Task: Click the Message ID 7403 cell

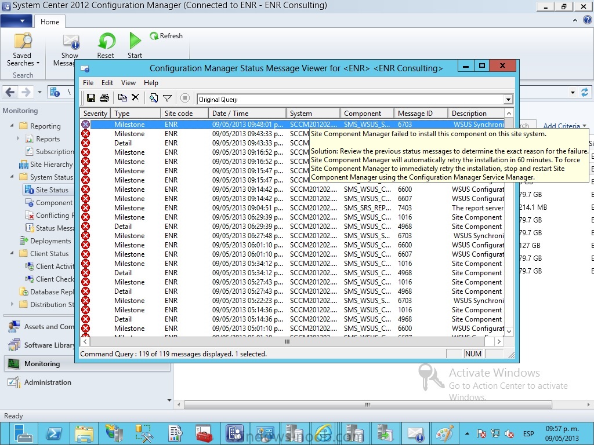Action: pyautogui.click(x=404, y=208)
